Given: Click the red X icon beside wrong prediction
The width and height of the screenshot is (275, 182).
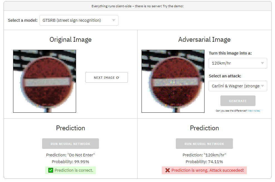Looking at the screenshot, I should [x=167, y=170].
